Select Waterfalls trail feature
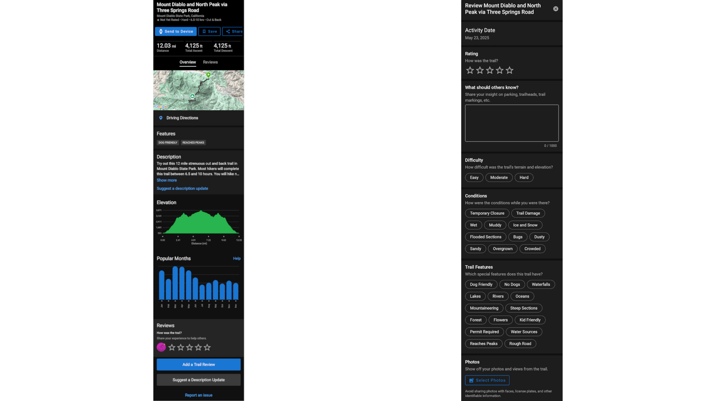The image size is (713, 401). tap(541, 285)
